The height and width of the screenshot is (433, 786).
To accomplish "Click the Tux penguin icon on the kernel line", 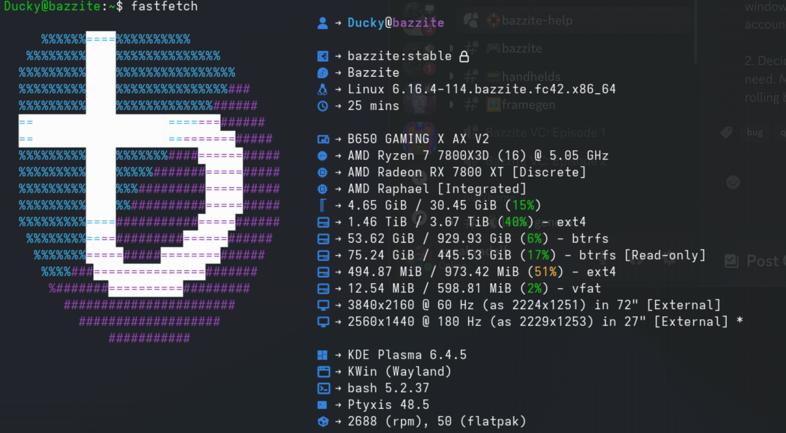I will tap(323, 89).
